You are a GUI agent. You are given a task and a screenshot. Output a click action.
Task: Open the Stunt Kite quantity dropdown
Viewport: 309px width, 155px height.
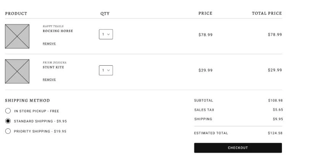click(x=106, y=70)
